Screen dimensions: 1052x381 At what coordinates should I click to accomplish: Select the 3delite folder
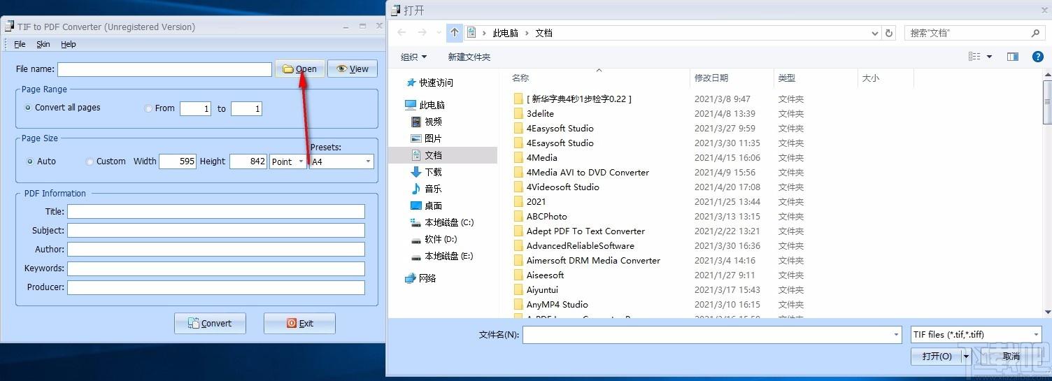pyautogui.click(x=540, y=113)
